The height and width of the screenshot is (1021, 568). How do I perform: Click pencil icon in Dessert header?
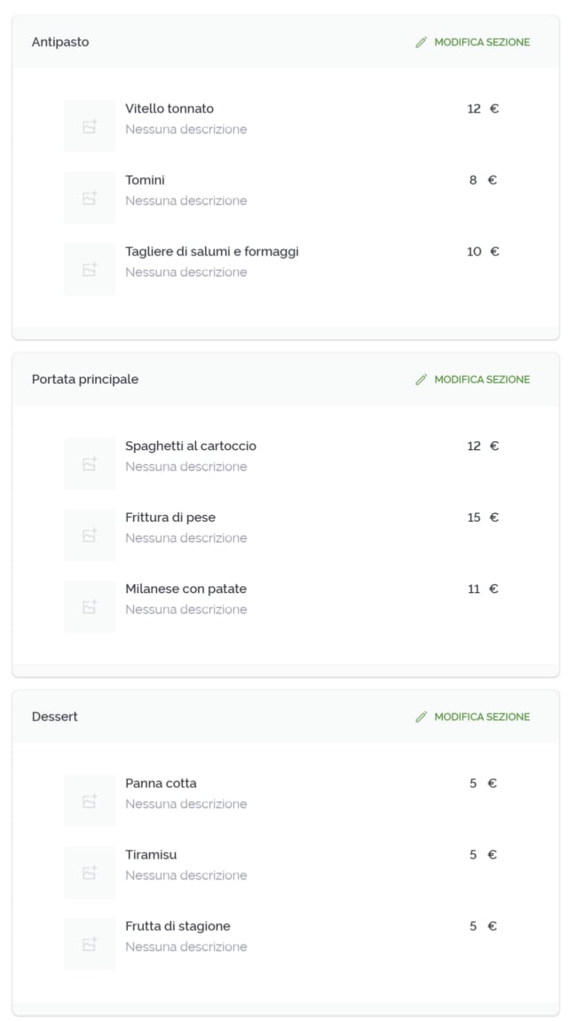click(422, 716)
